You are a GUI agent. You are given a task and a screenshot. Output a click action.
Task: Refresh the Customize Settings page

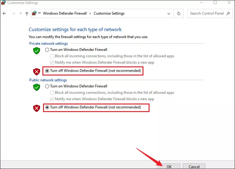[x=179, y=13]
